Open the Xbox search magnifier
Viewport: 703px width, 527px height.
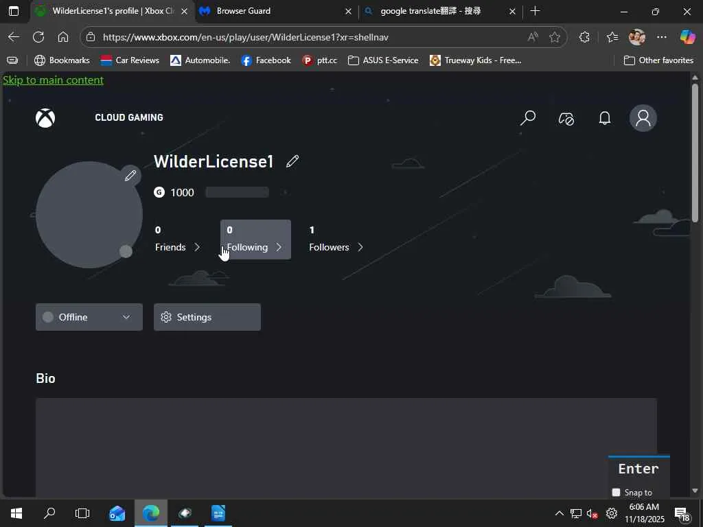528,118
